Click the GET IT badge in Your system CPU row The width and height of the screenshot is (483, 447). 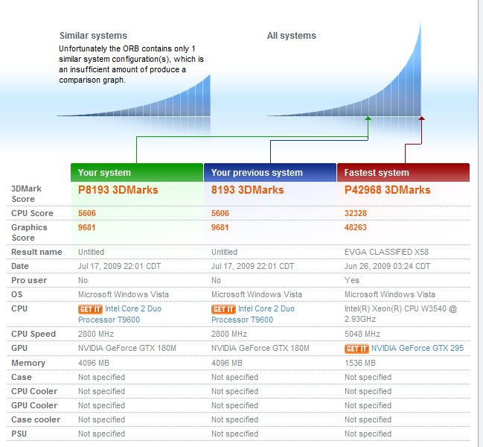(x=90, y=309)
